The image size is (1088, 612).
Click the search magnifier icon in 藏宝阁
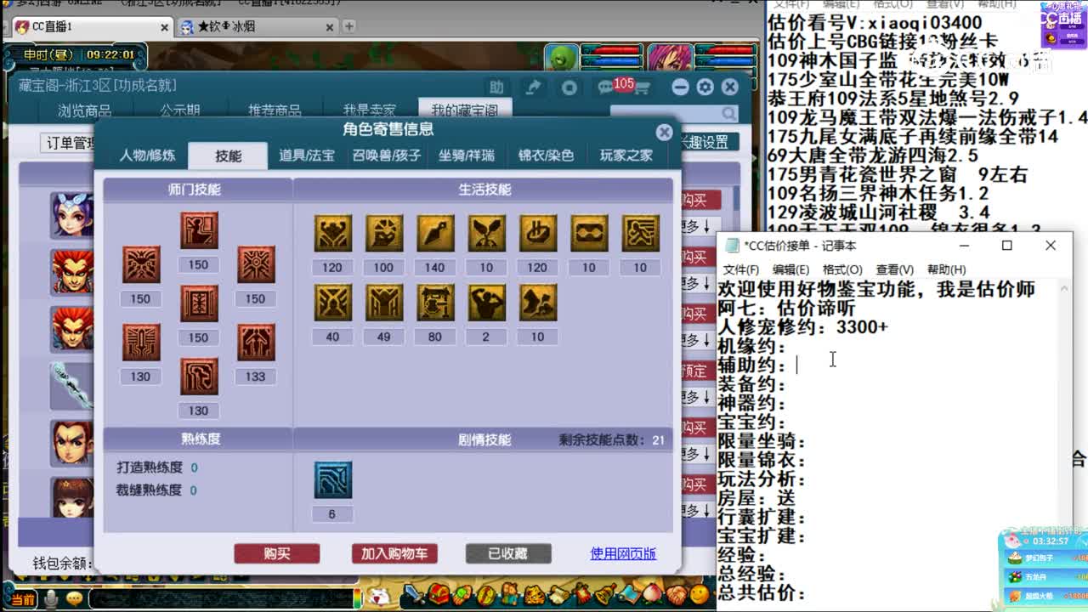(729, 113)
